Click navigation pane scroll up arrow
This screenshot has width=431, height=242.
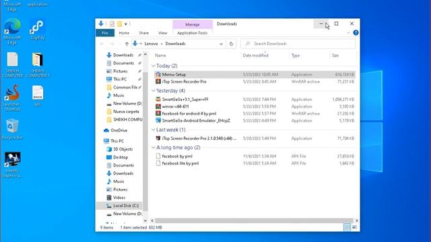click(x=145, y=54)
